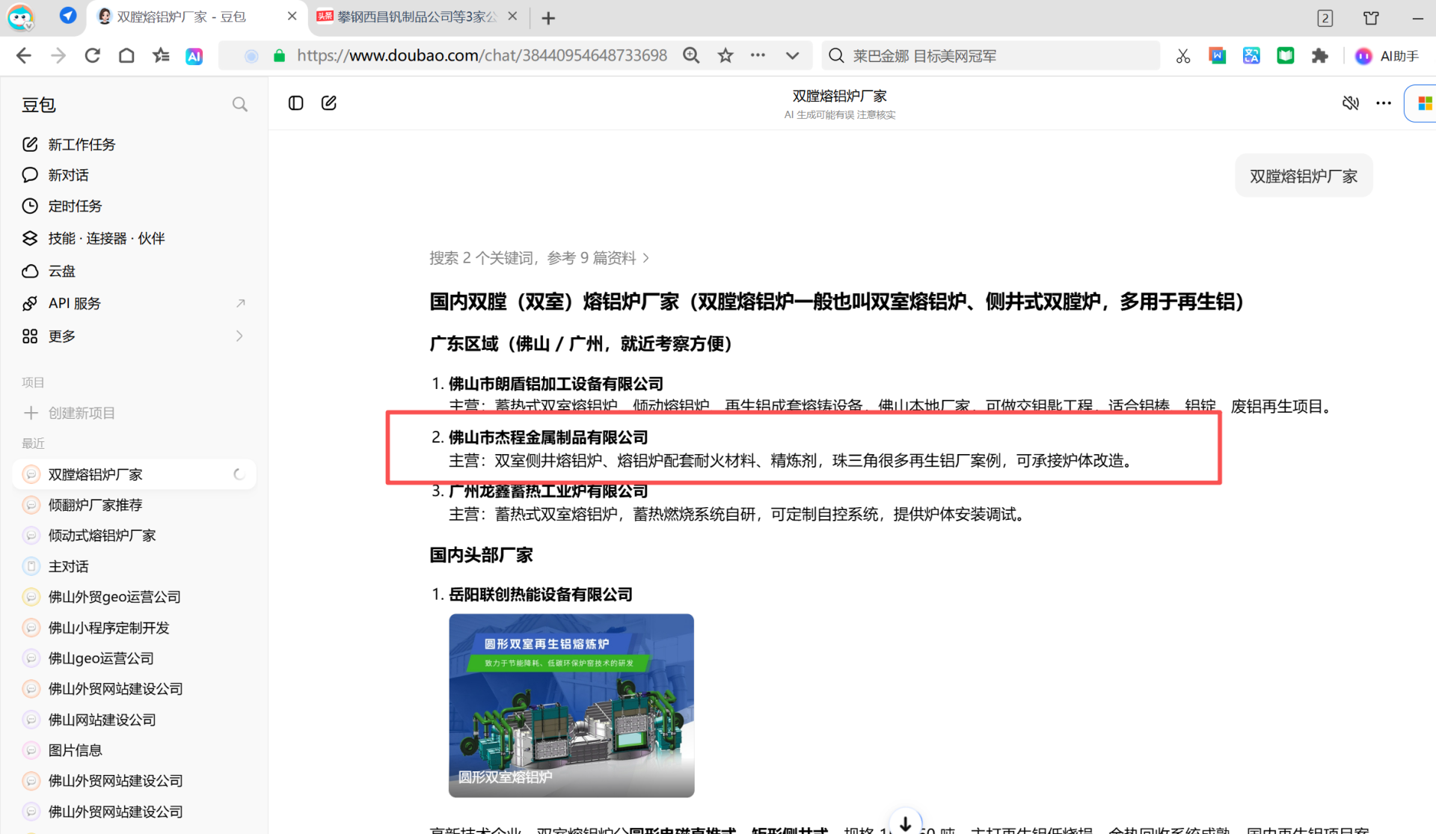
Task: Open a new browser tab
Action: click(548, 18)
